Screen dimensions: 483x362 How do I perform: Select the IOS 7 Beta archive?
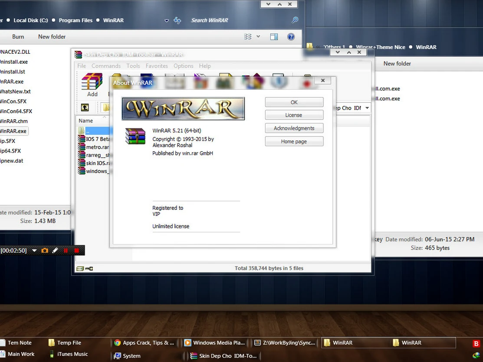tap(94, 139)
